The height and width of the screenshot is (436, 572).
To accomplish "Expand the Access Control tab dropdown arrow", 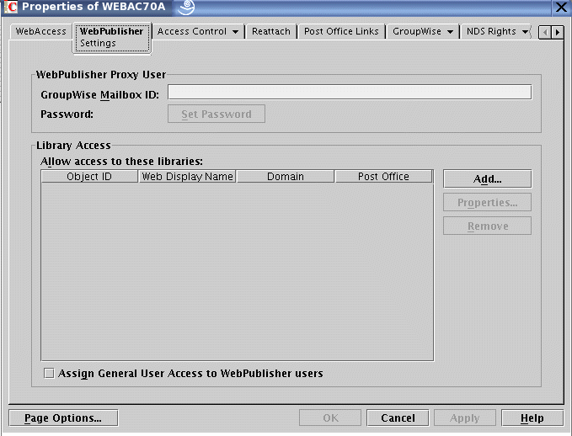I will (235, 32).
